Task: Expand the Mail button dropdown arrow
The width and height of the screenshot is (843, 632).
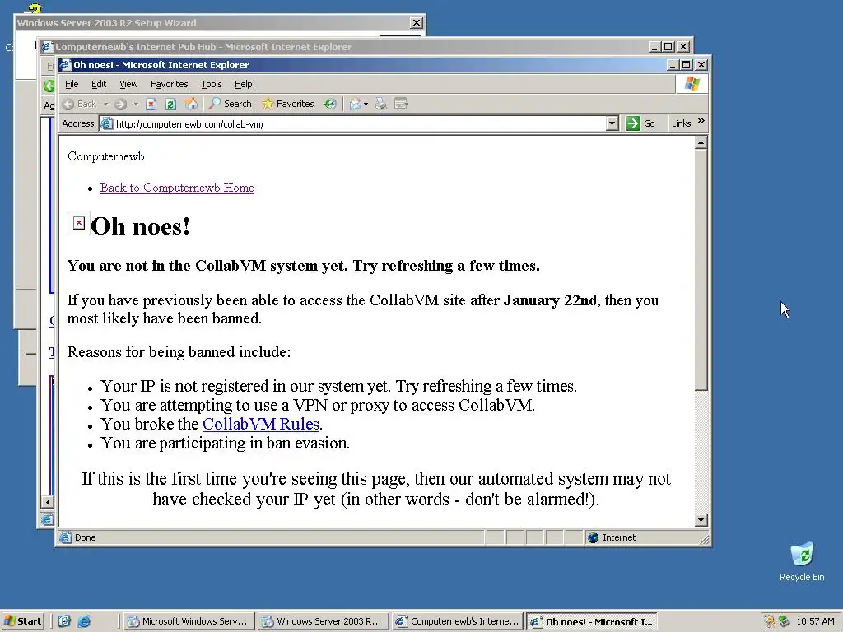Action: 366,104
